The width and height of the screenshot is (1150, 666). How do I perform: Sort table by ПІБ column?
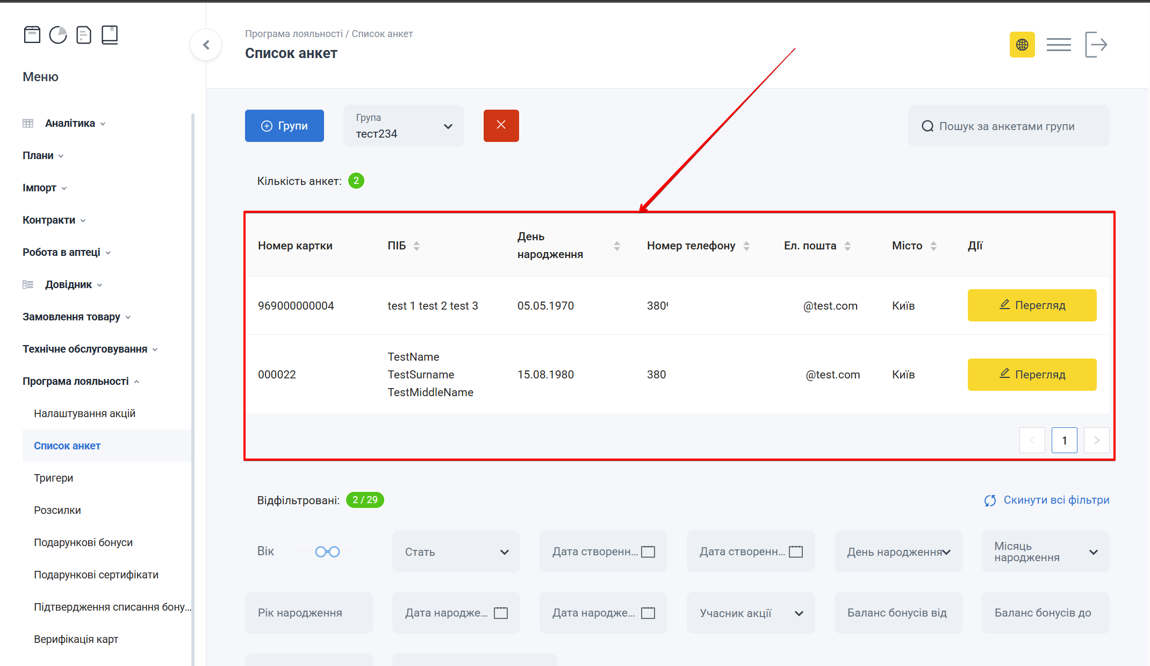click(416, 246)
